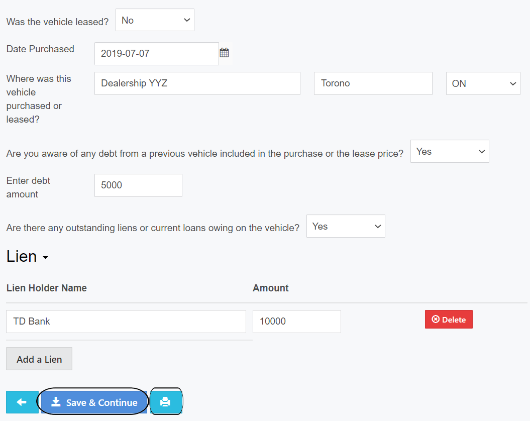Viewport: 530px width, 421px height.
Task: Click the printer icon button
Action: (x=165, y=402)
